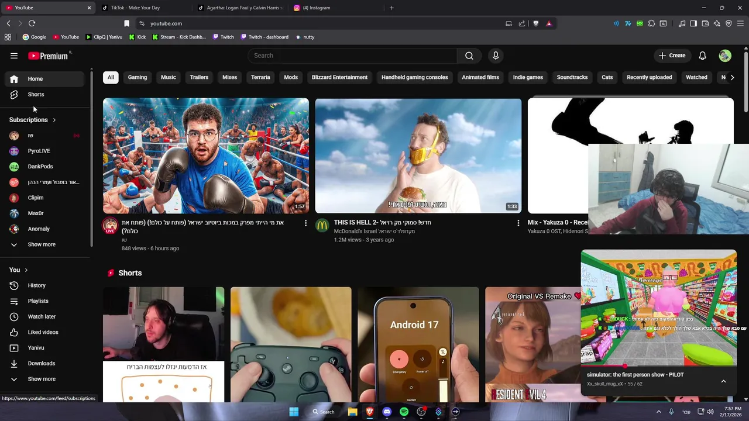Open the Android 17 short
This screenshot has height=421, width=749.
418,344
